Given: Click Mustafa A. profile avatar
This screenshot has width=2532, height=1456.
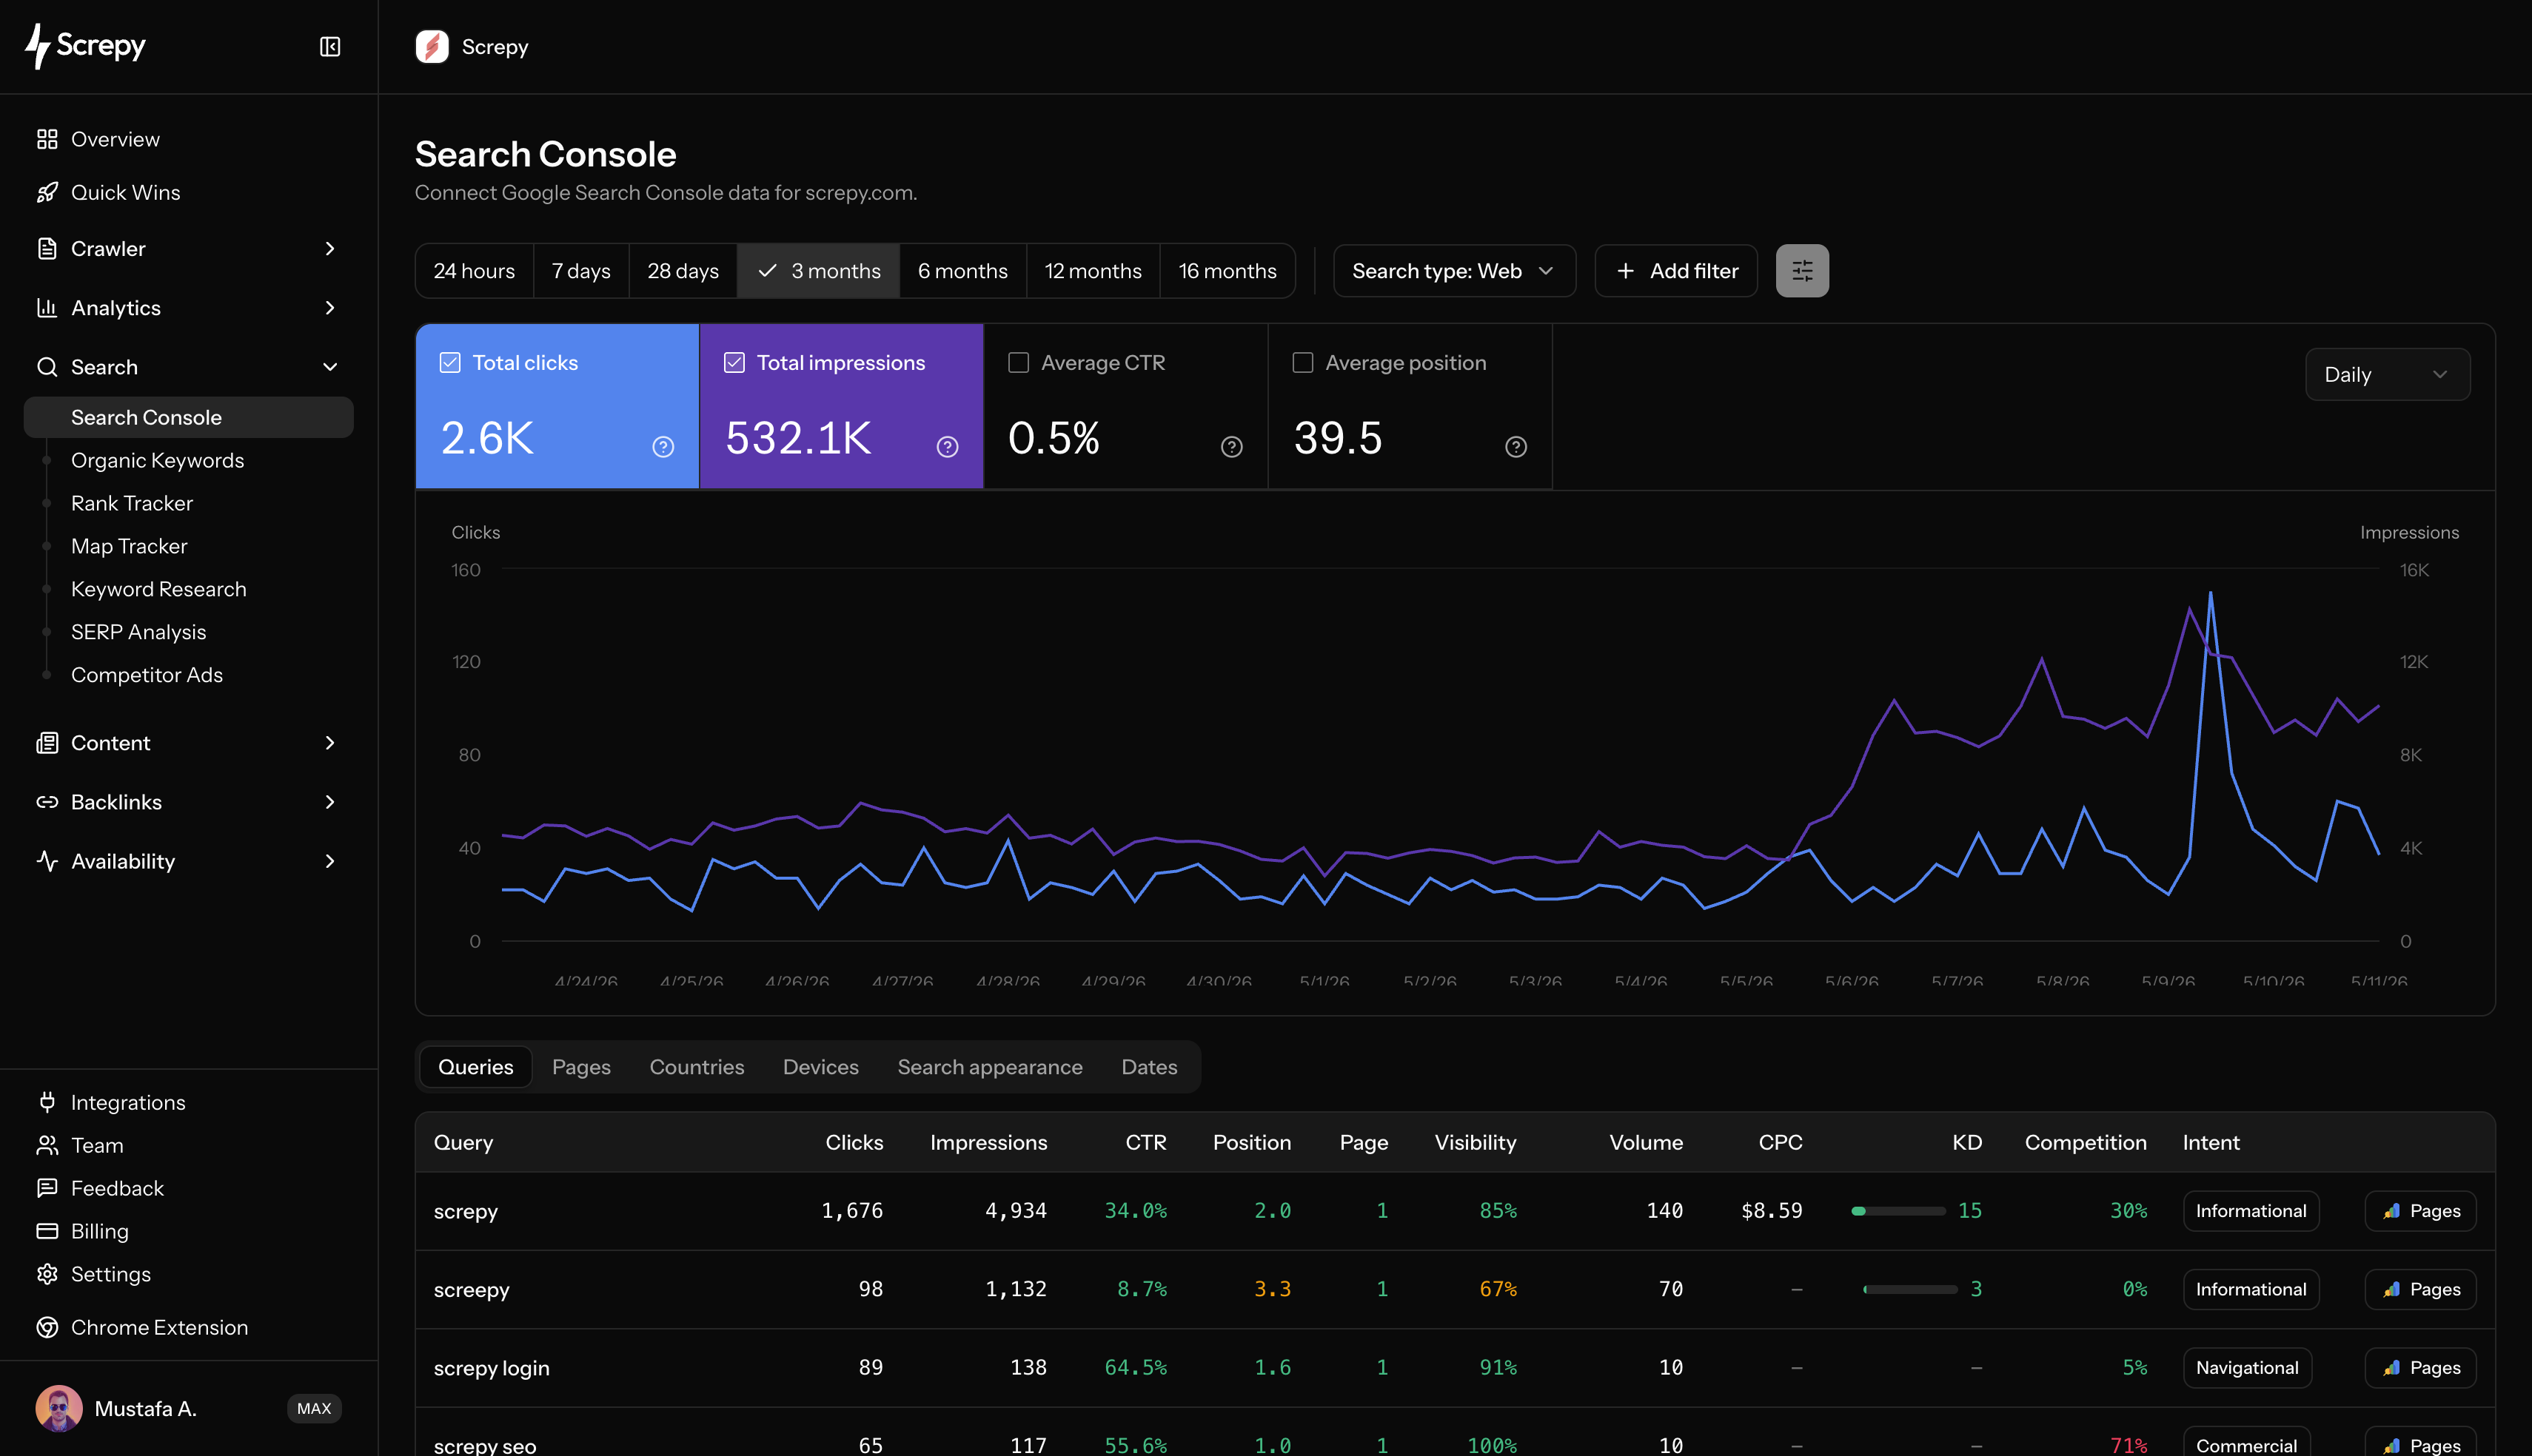Looking at the screenshot, I should [59, 1408].
